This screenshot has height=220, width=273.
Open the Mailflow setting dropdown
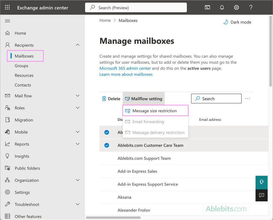(x=144, y=99)
